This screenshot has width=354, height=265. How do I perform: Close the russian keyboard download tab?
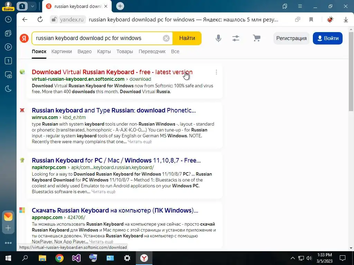[x=106, y=6]
